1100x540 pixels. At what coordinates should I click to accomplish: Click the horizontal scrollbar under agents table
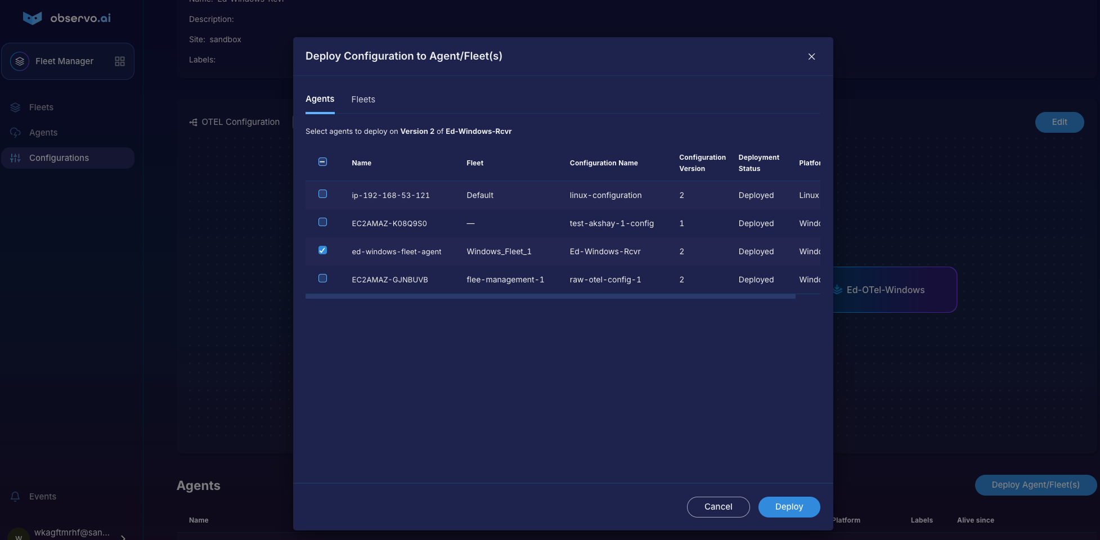coord(550,296)
